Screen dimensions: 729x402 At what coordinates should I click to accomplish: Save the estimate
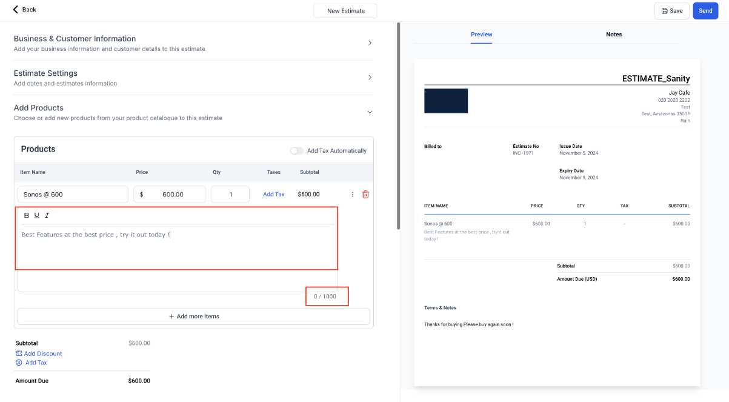tap(671, 11)
